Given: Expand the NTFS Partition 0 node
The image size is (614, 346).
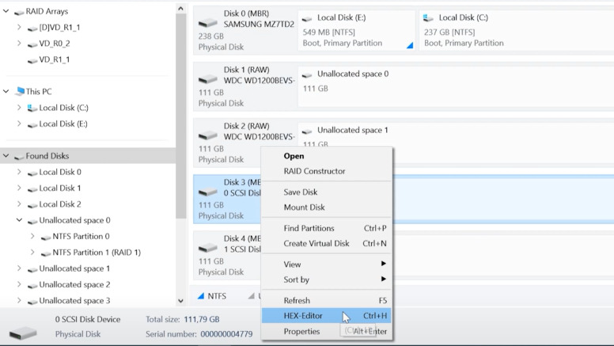Looking at the screenshot, I should coord(32,236).
